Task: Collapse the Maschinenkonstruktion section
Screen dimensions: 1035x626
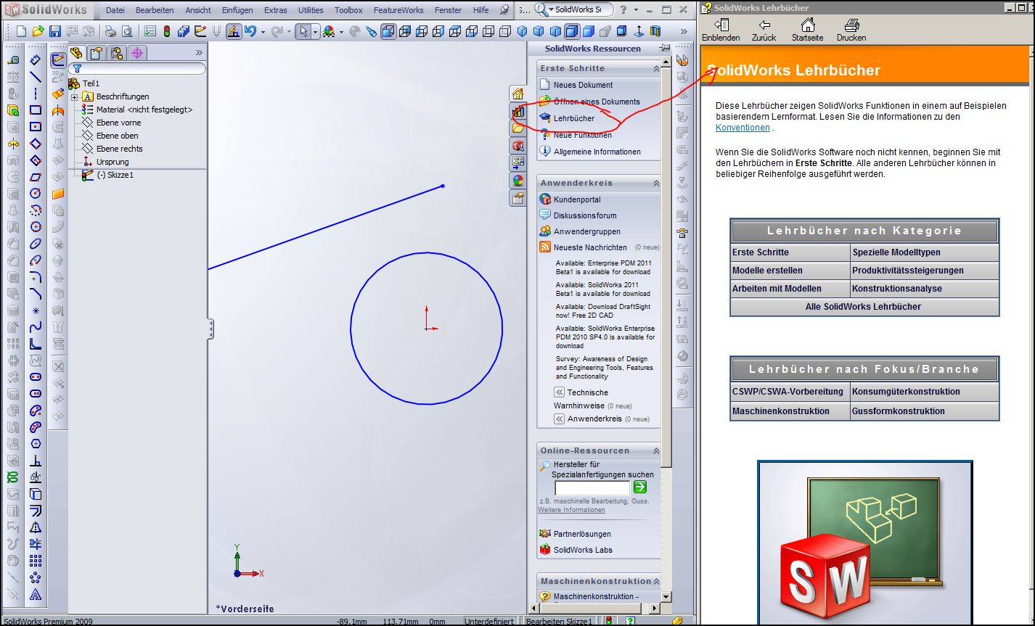Action: point(656,581)
